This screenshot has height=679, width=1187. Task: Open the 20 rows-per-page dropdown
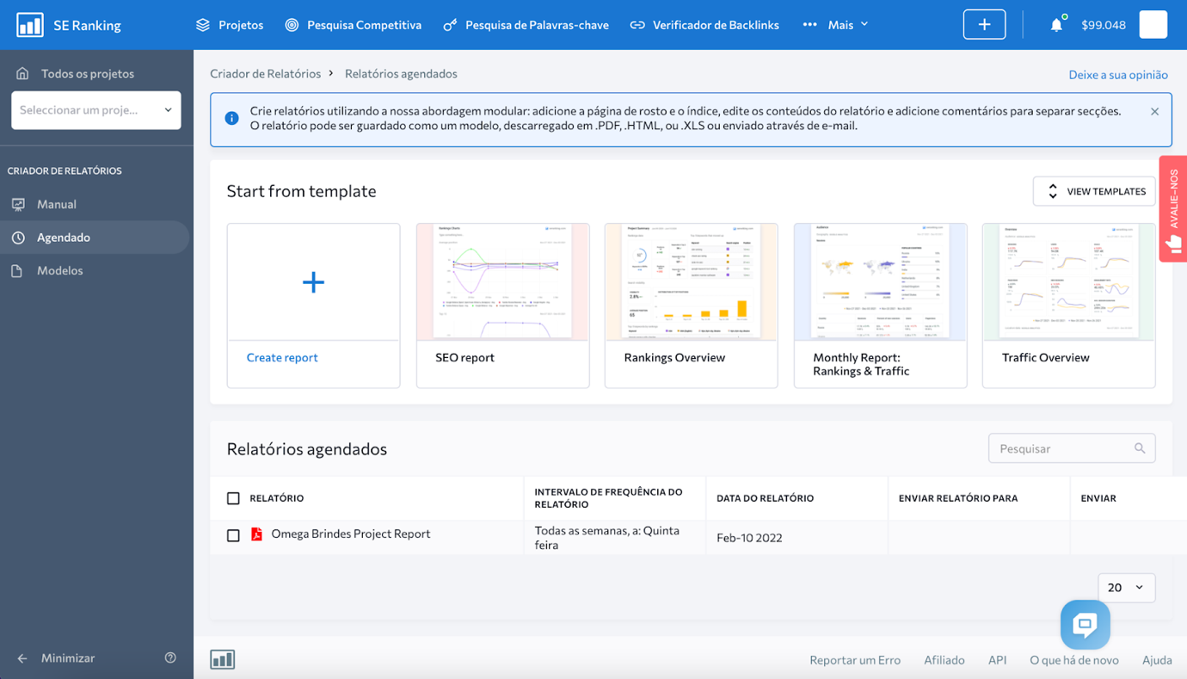[x=1126, y=588]
